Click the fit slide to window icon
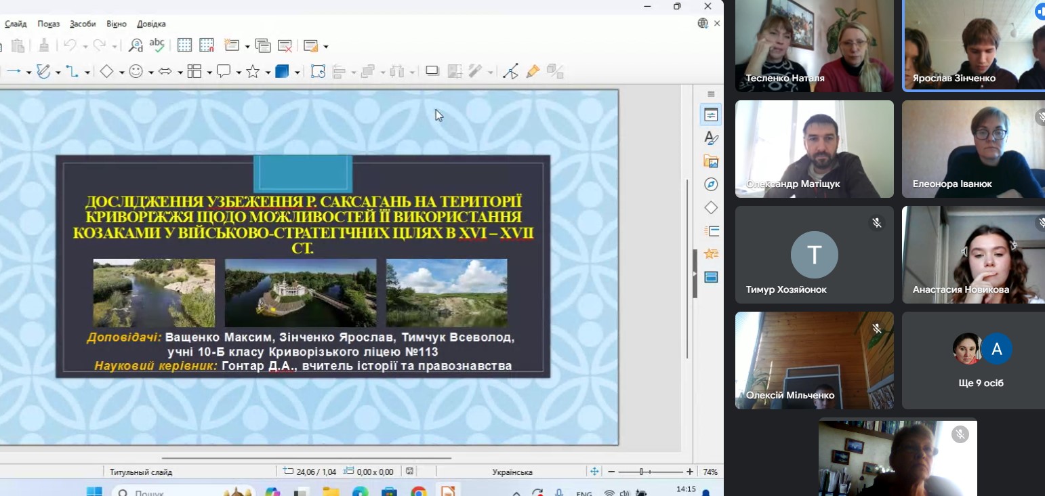The image size is (1045, 496). (x=594, y=472)
